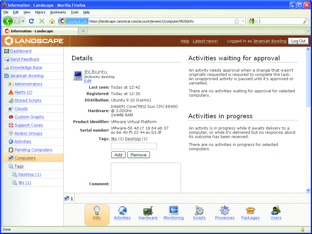Click the page scrollbar down arrow
This screenshot has width=312, height=234.
pos(308,190)
